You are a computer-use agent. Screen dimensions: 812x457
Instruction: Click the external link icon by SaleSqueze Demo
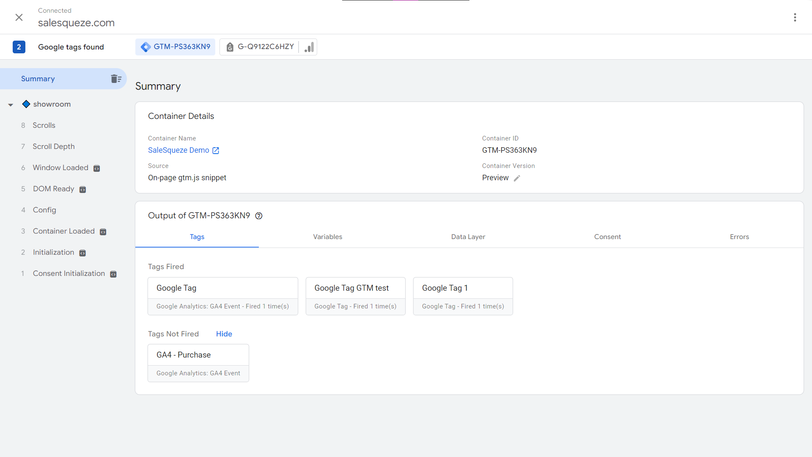click(x=216, y=151)
